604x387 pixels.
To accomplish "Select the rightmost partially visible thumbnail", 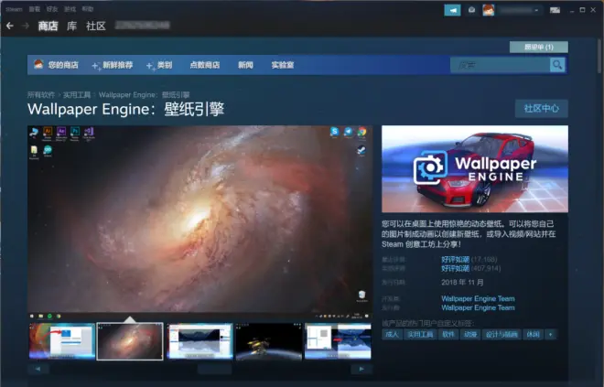I will 339,341.
